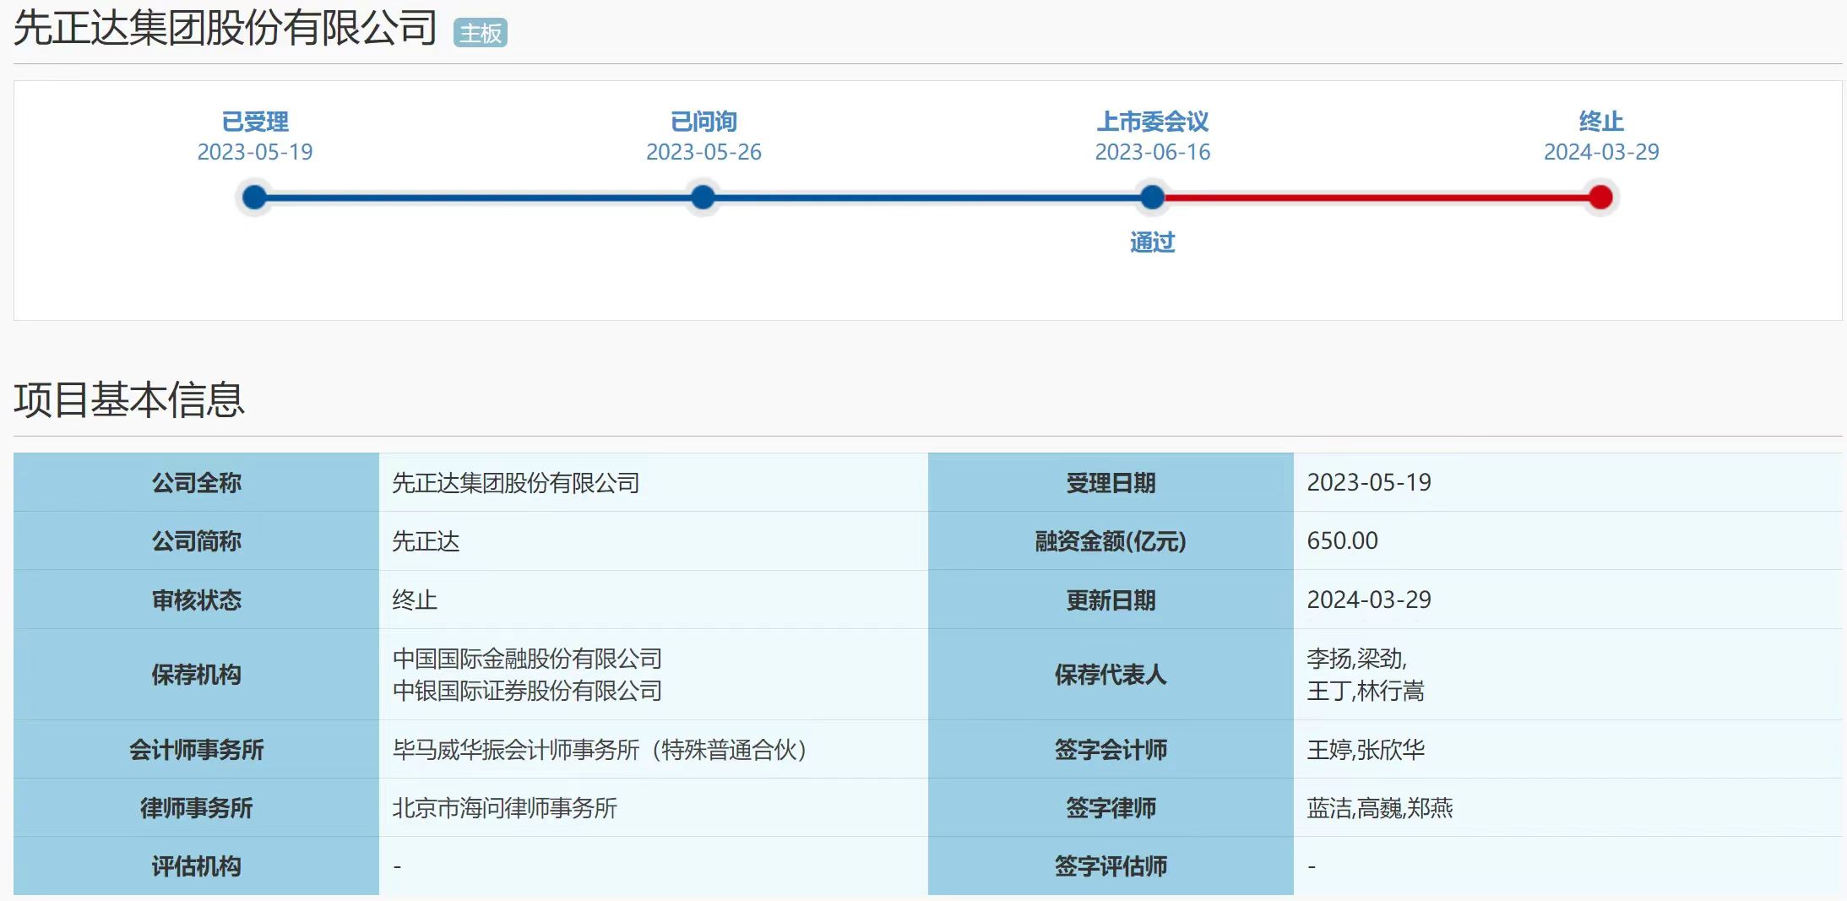Viewport: 1847px width, 901px height.
Task: Select the 上市委会议 stage label
Action: click(1153, 122)
